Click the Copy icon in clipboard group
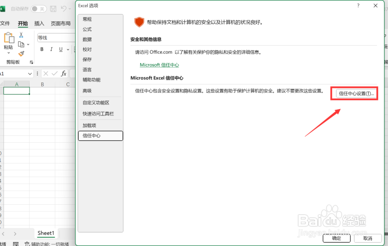 click(x=21, y=45)
